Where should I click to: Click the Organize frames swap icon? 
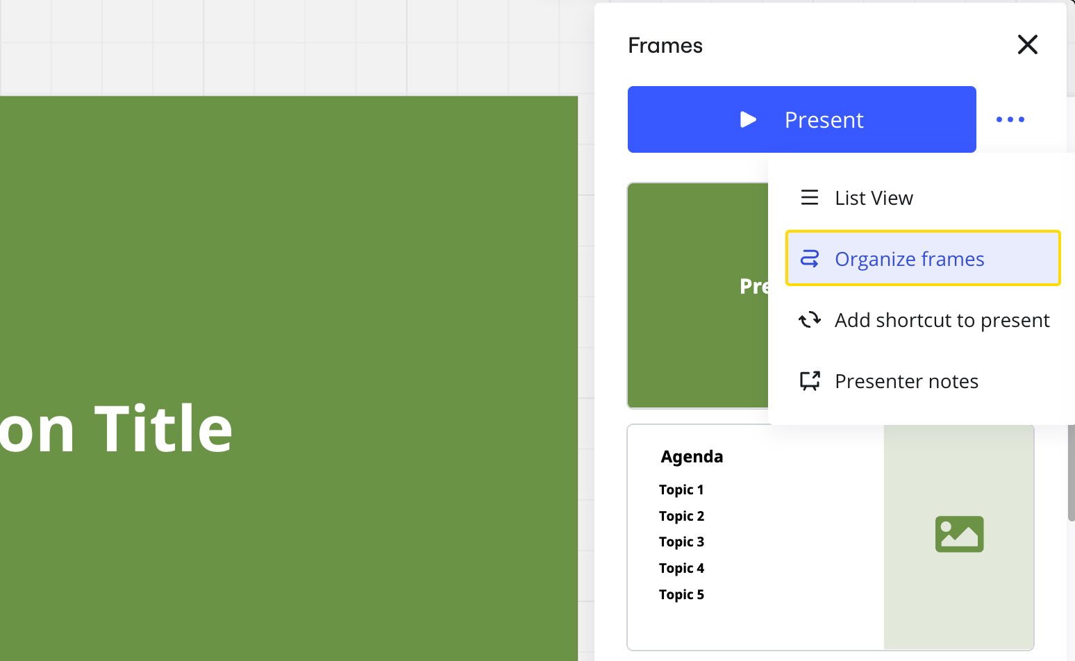pyautogui.click(x=809, y=258)
